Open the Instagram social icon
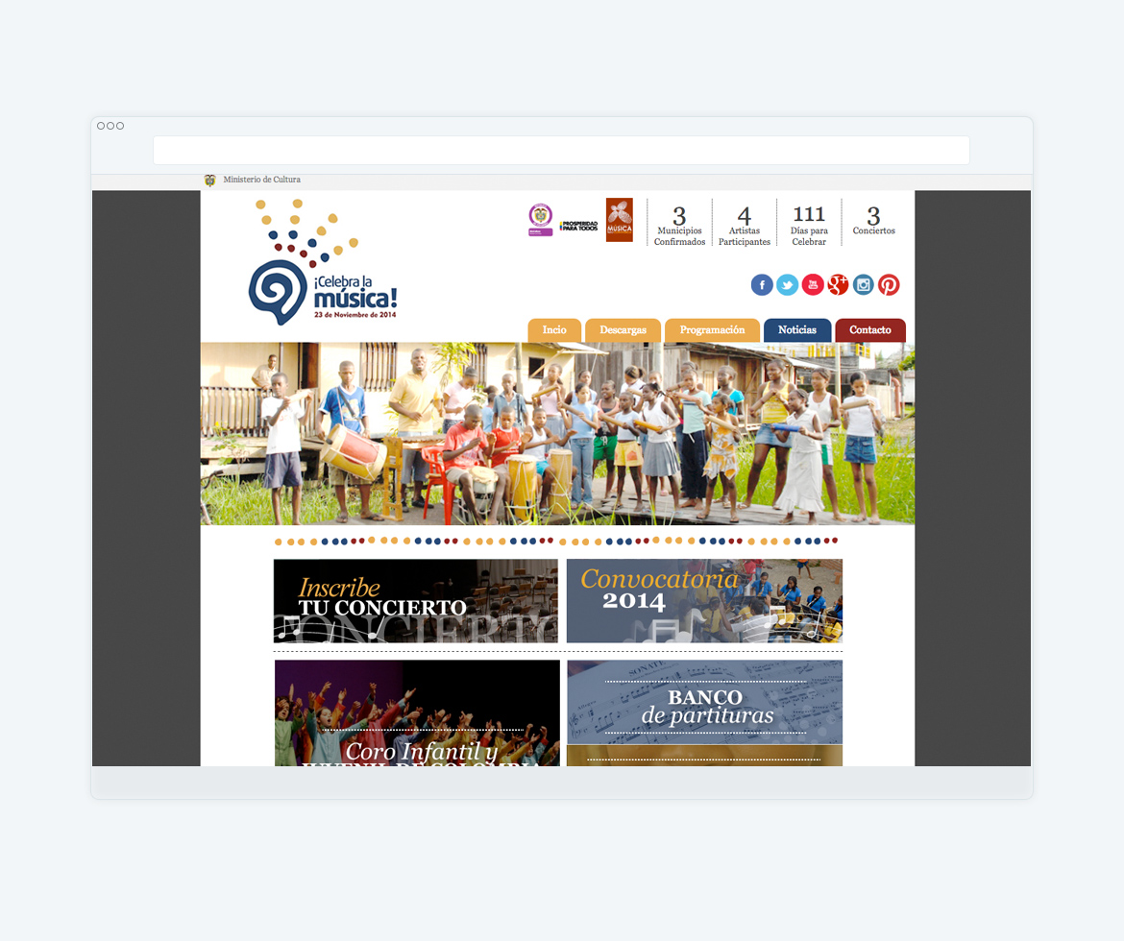Image resolution: width=1124 pixels, height=941 pixels. [863, 284]
